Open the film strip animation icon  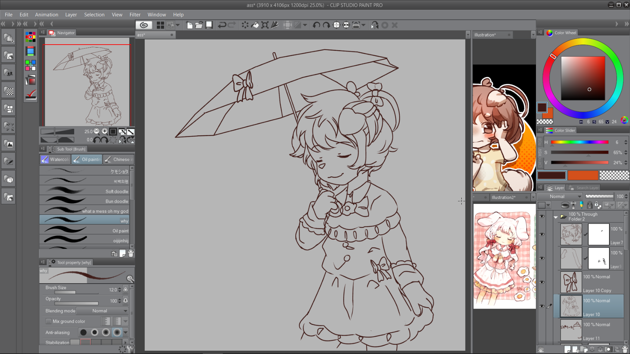31,51
